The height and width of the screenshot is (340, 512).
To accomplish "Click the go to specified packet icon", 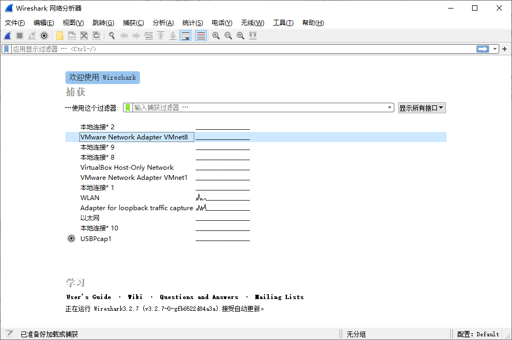I will (148, 36).
